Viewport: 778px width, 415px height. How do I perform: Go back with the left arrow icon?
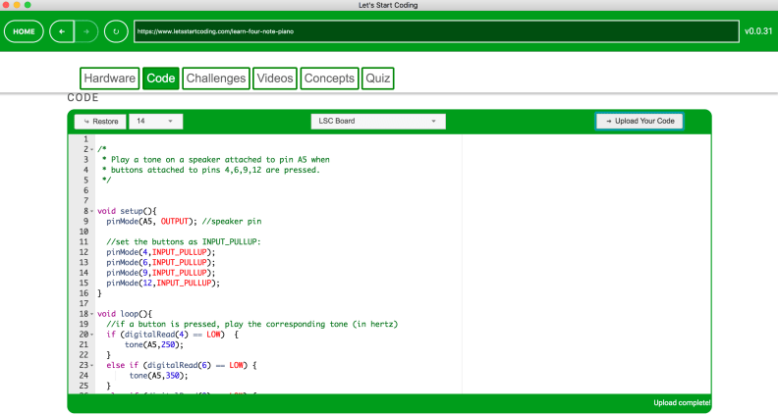click(62, 31)
